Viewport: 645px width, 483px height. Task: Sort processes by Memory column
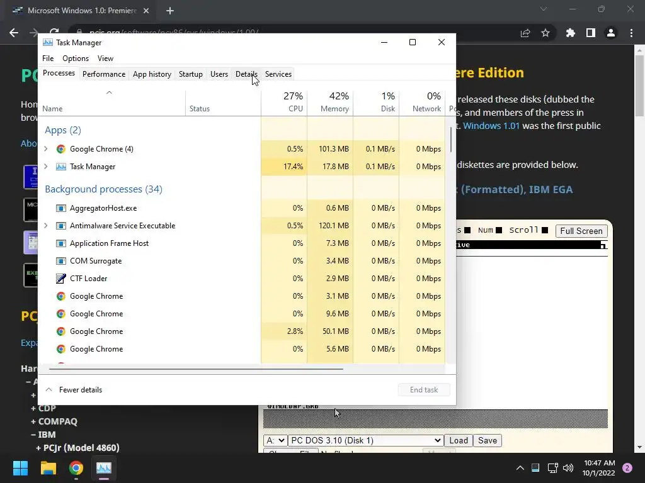[x=330, y=102]
